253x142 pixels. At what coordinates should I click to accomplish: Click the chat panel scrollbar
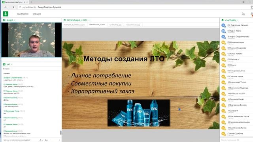61,133
